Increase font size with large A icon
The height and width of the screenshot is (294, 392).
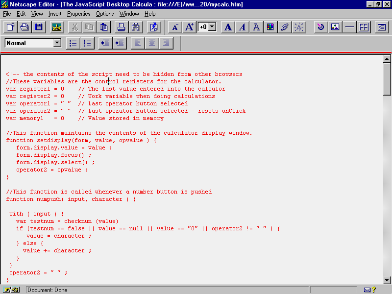tap(189, 27)
